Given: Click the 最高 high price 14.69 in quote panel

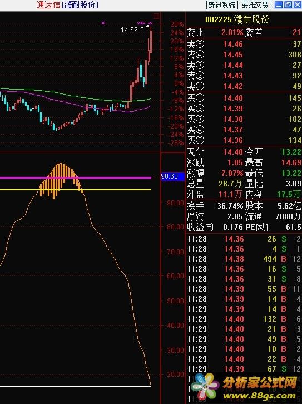Looking at the screenshot, I should (x=291, y=162).
